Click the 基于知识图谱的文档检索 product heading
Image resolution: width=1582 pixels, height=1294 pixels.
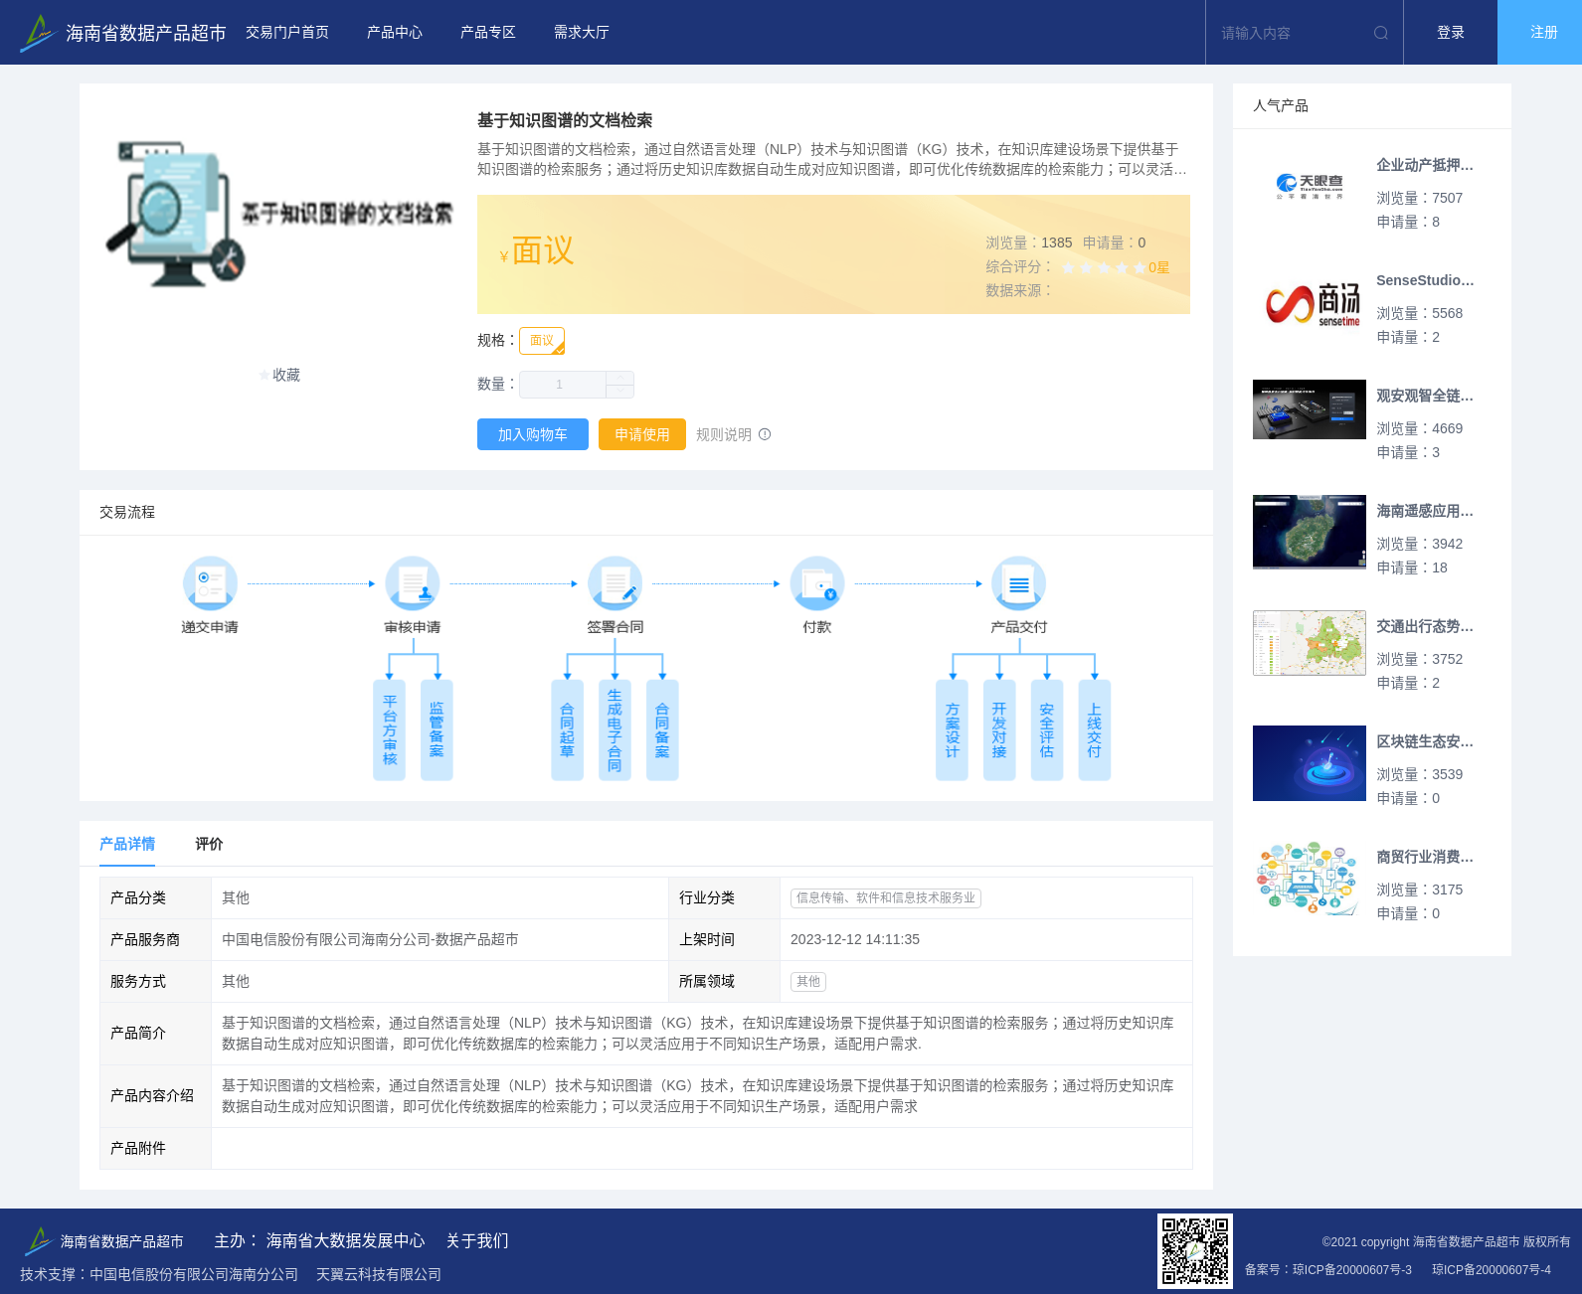[x=565, y=120]
